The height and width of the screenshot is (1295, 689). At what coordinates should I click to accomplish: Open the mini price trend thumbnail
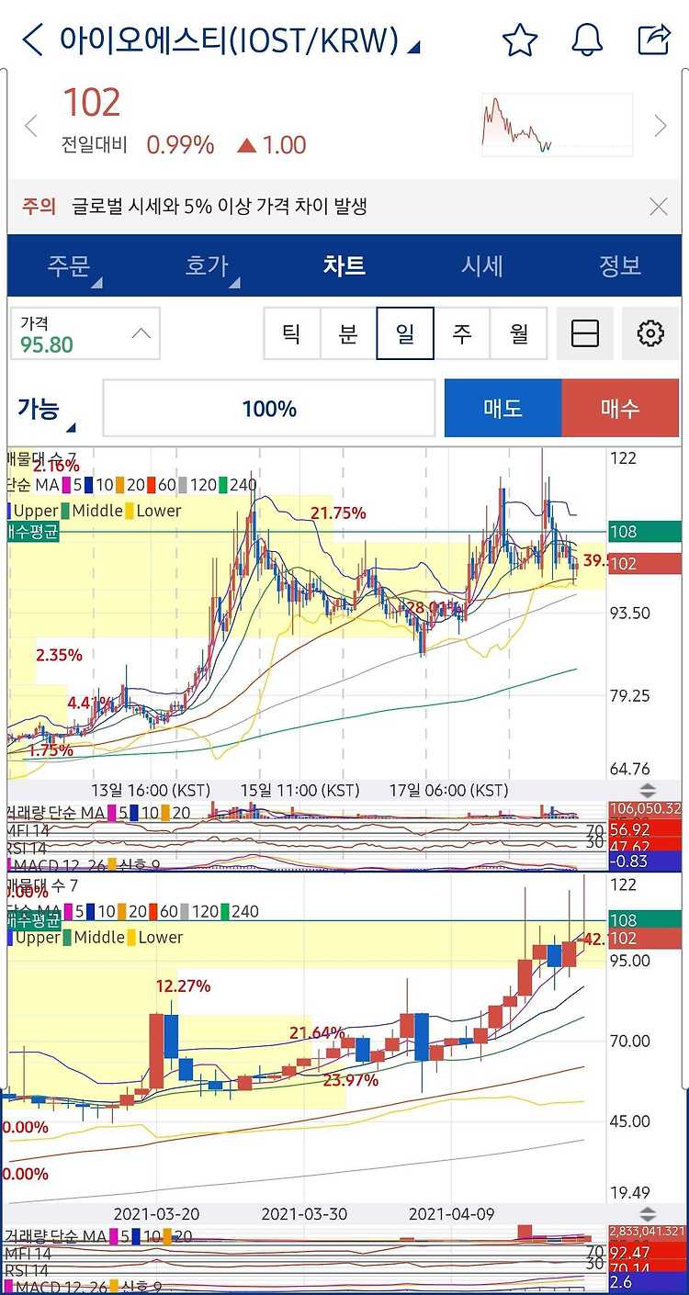click(x=557, y=126)
